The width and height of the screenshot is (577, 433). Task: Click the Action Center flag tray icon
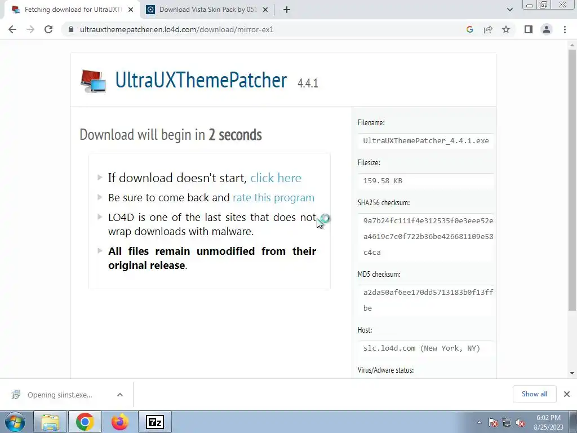click(x=493, y=422)
